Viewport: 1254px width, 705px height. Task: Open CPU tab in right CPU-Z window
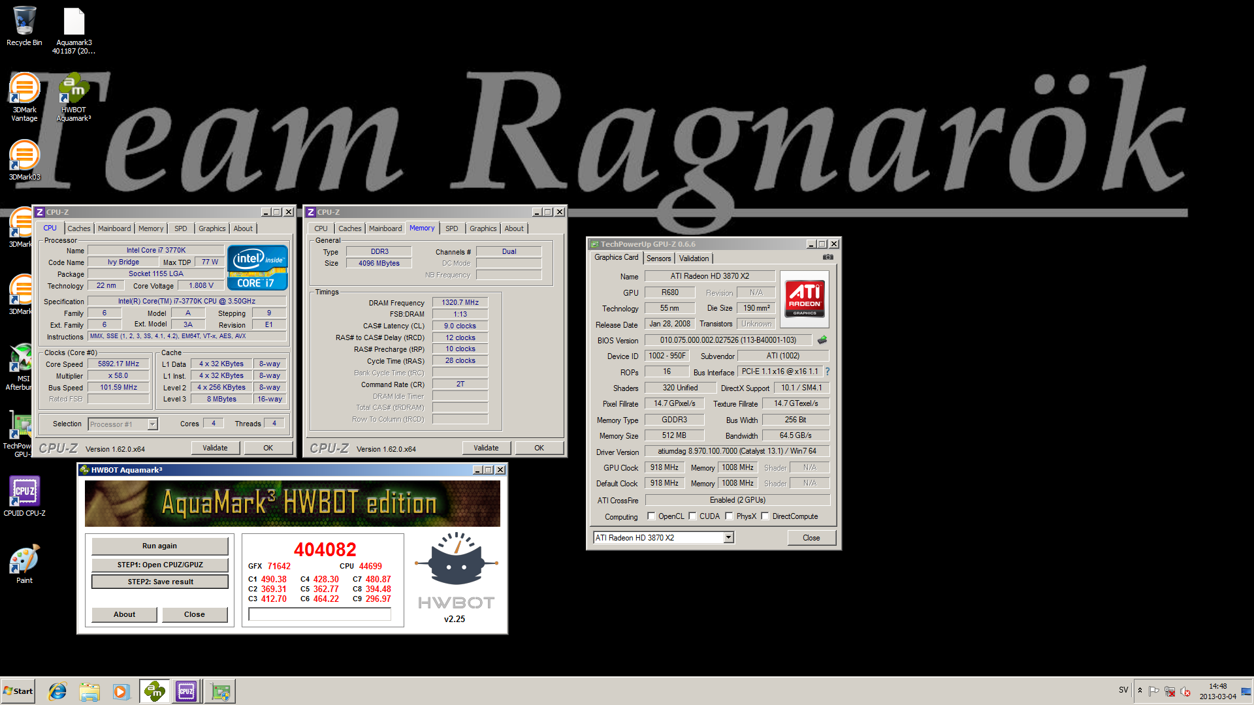[321, 228]
